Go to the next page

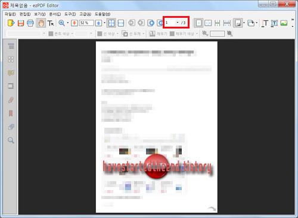pos(151,23)
